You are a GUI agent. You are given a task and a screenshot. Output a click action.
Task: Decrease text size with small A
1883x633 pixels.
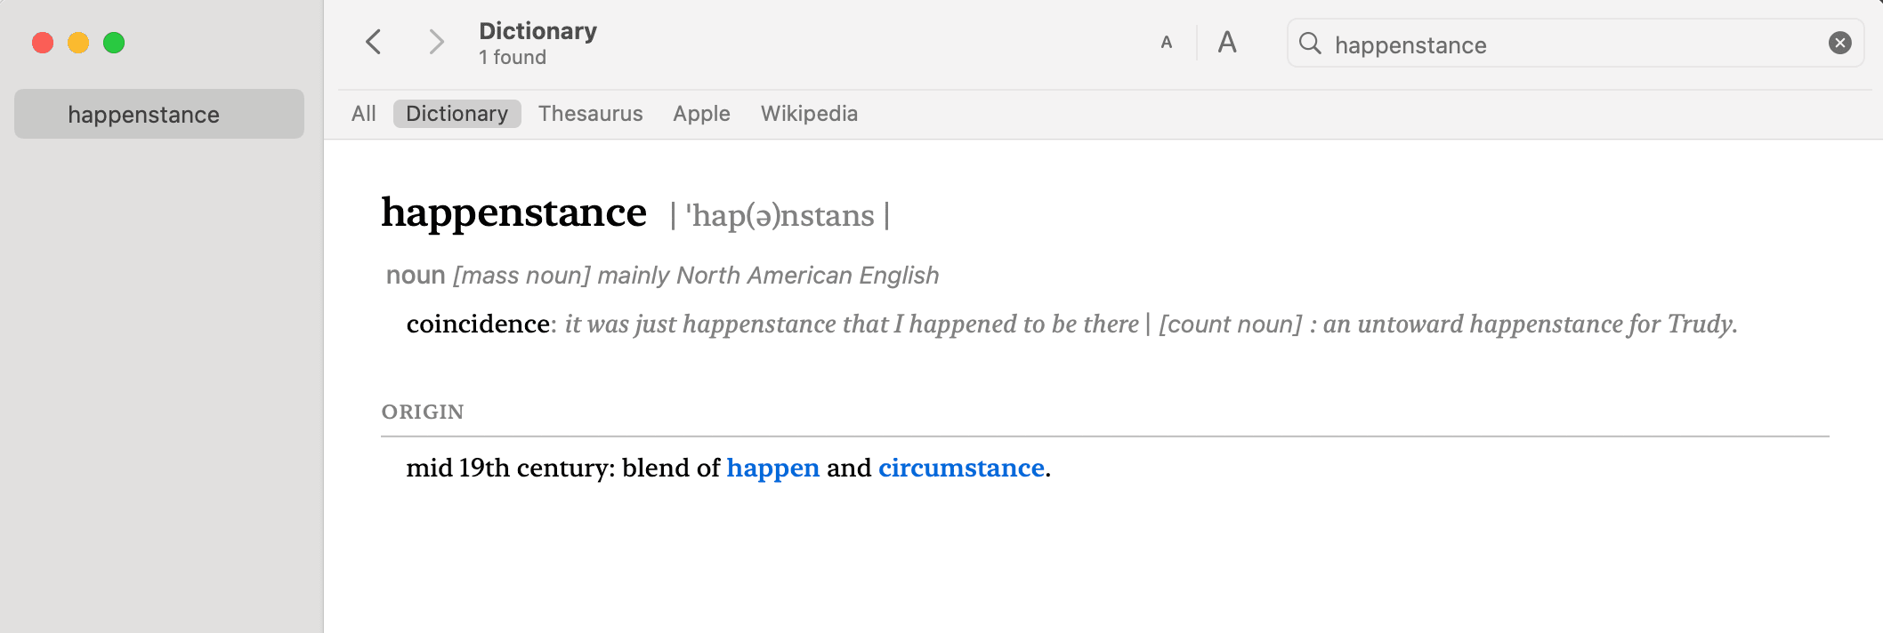click(1166, 43)
